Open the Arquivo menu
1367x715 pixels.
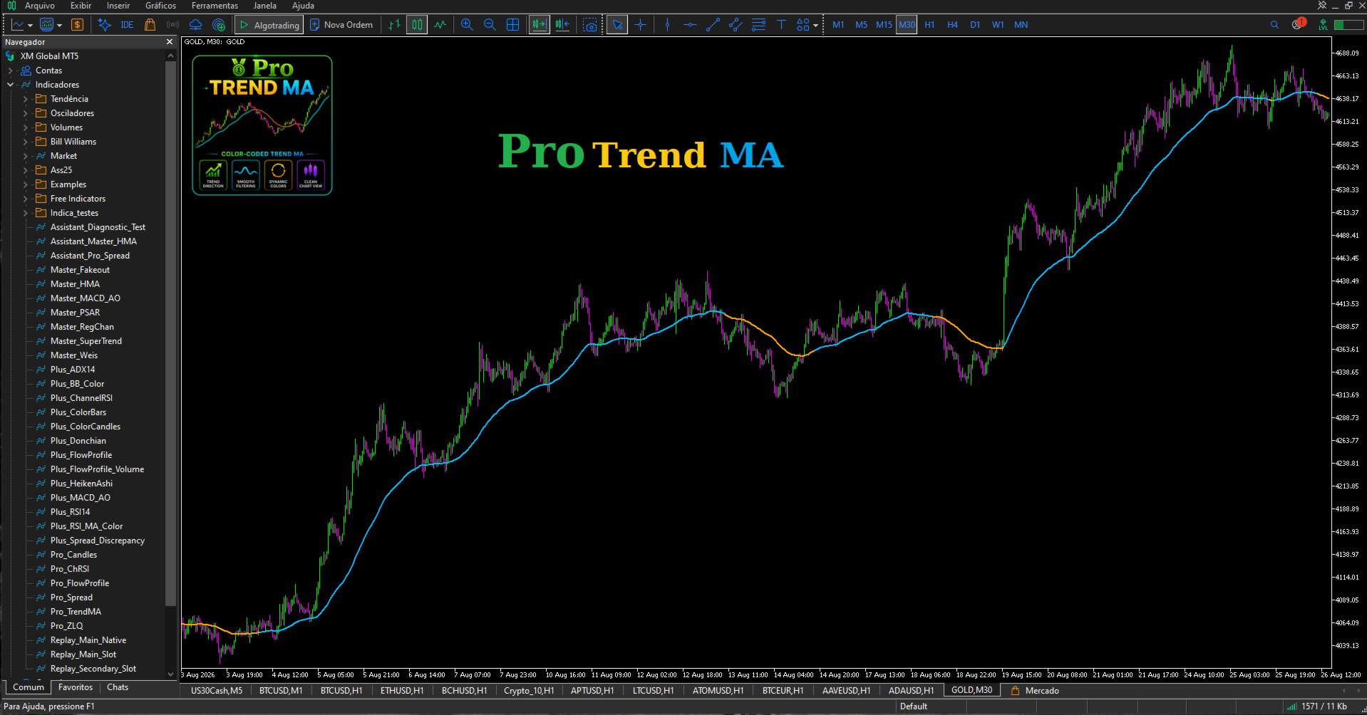[x=40, y=6]
